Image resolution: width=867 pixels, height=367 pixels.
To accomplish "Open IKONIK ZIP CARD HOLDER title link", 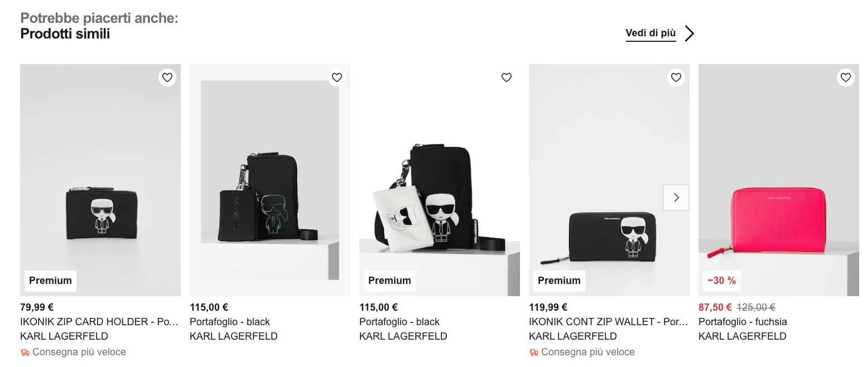I will click(x=99, y=322).
